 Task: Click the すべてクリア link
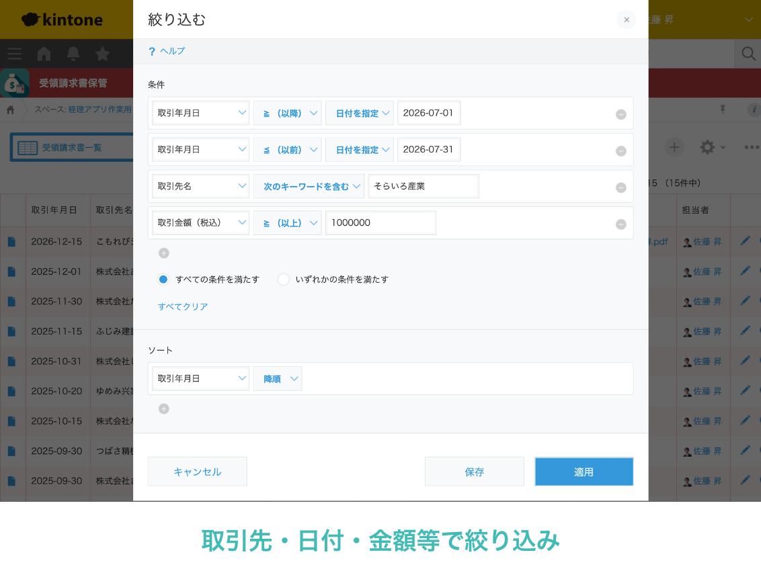tap(182, 306)
